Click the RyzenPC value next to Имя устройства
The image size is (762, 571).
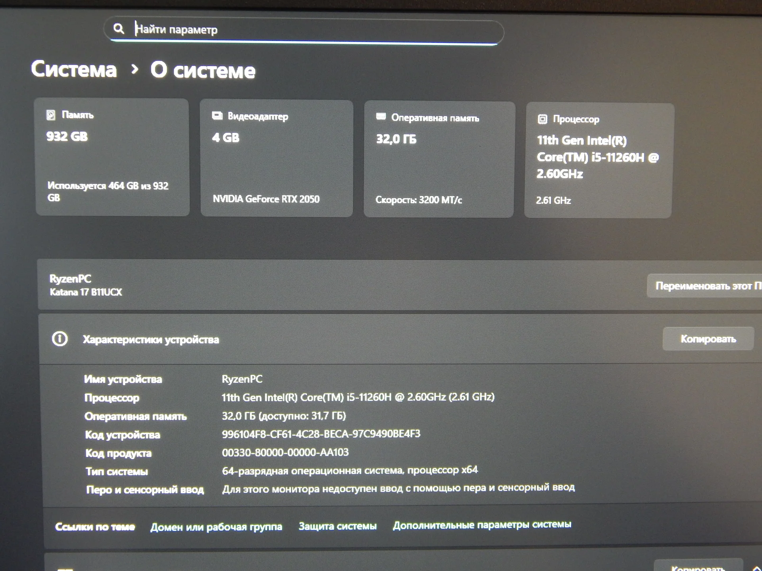coord(242,379)
